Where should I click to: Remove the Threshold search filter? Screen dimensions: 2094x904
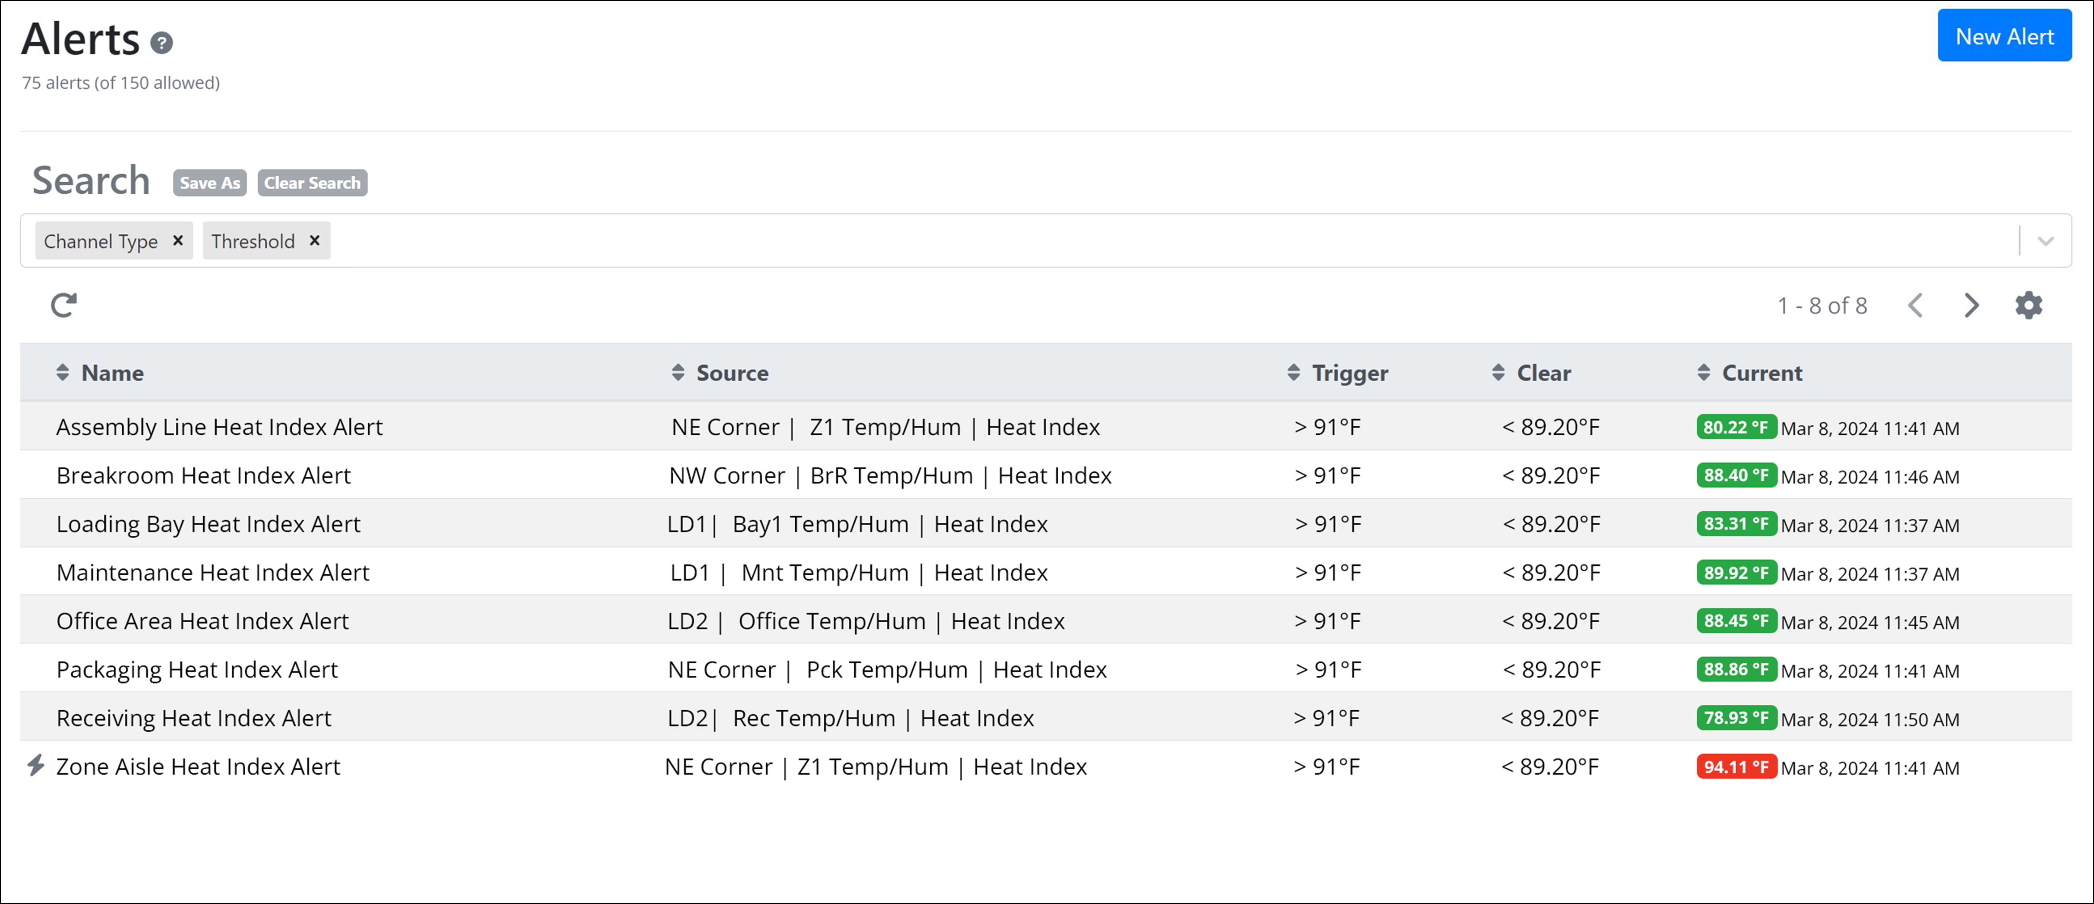315,241
